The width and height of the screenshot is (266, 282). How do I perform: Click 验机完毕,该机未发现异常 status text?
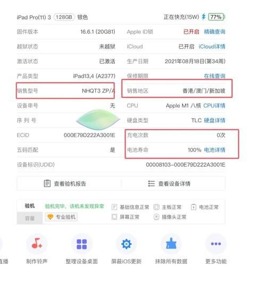[74, 206]
